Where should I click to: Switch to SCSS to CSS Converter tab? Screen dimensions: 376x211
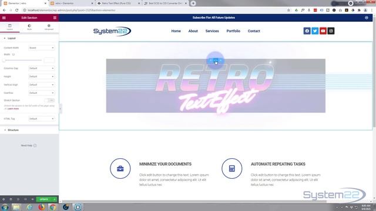click(165, 4)
